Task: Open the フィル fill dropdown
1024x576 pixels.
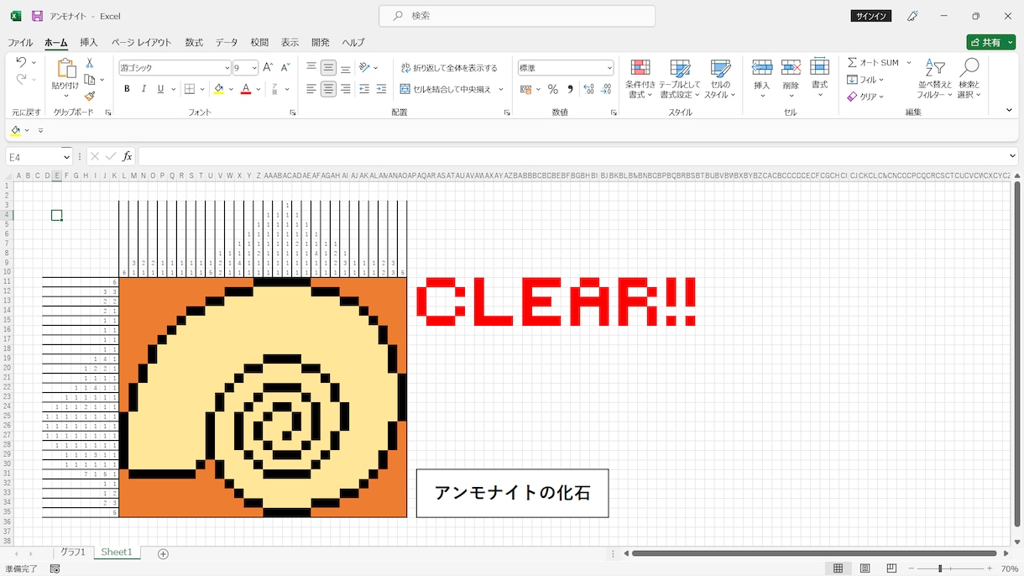Action: (x=865, y=80)
